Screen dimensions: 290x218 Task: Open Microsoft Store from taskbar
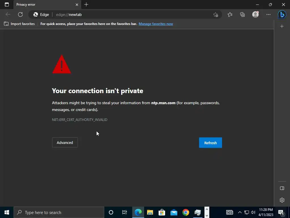[x=162, y=212]
